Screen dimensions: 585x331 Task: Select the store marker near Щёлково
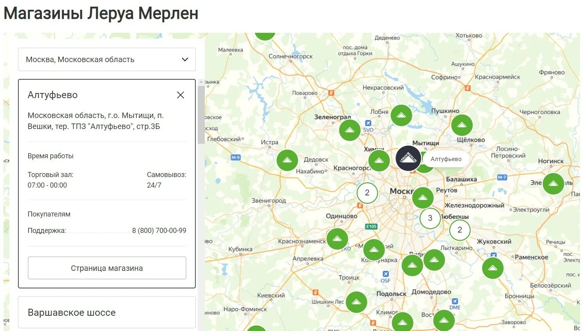(x=462, y=125)
